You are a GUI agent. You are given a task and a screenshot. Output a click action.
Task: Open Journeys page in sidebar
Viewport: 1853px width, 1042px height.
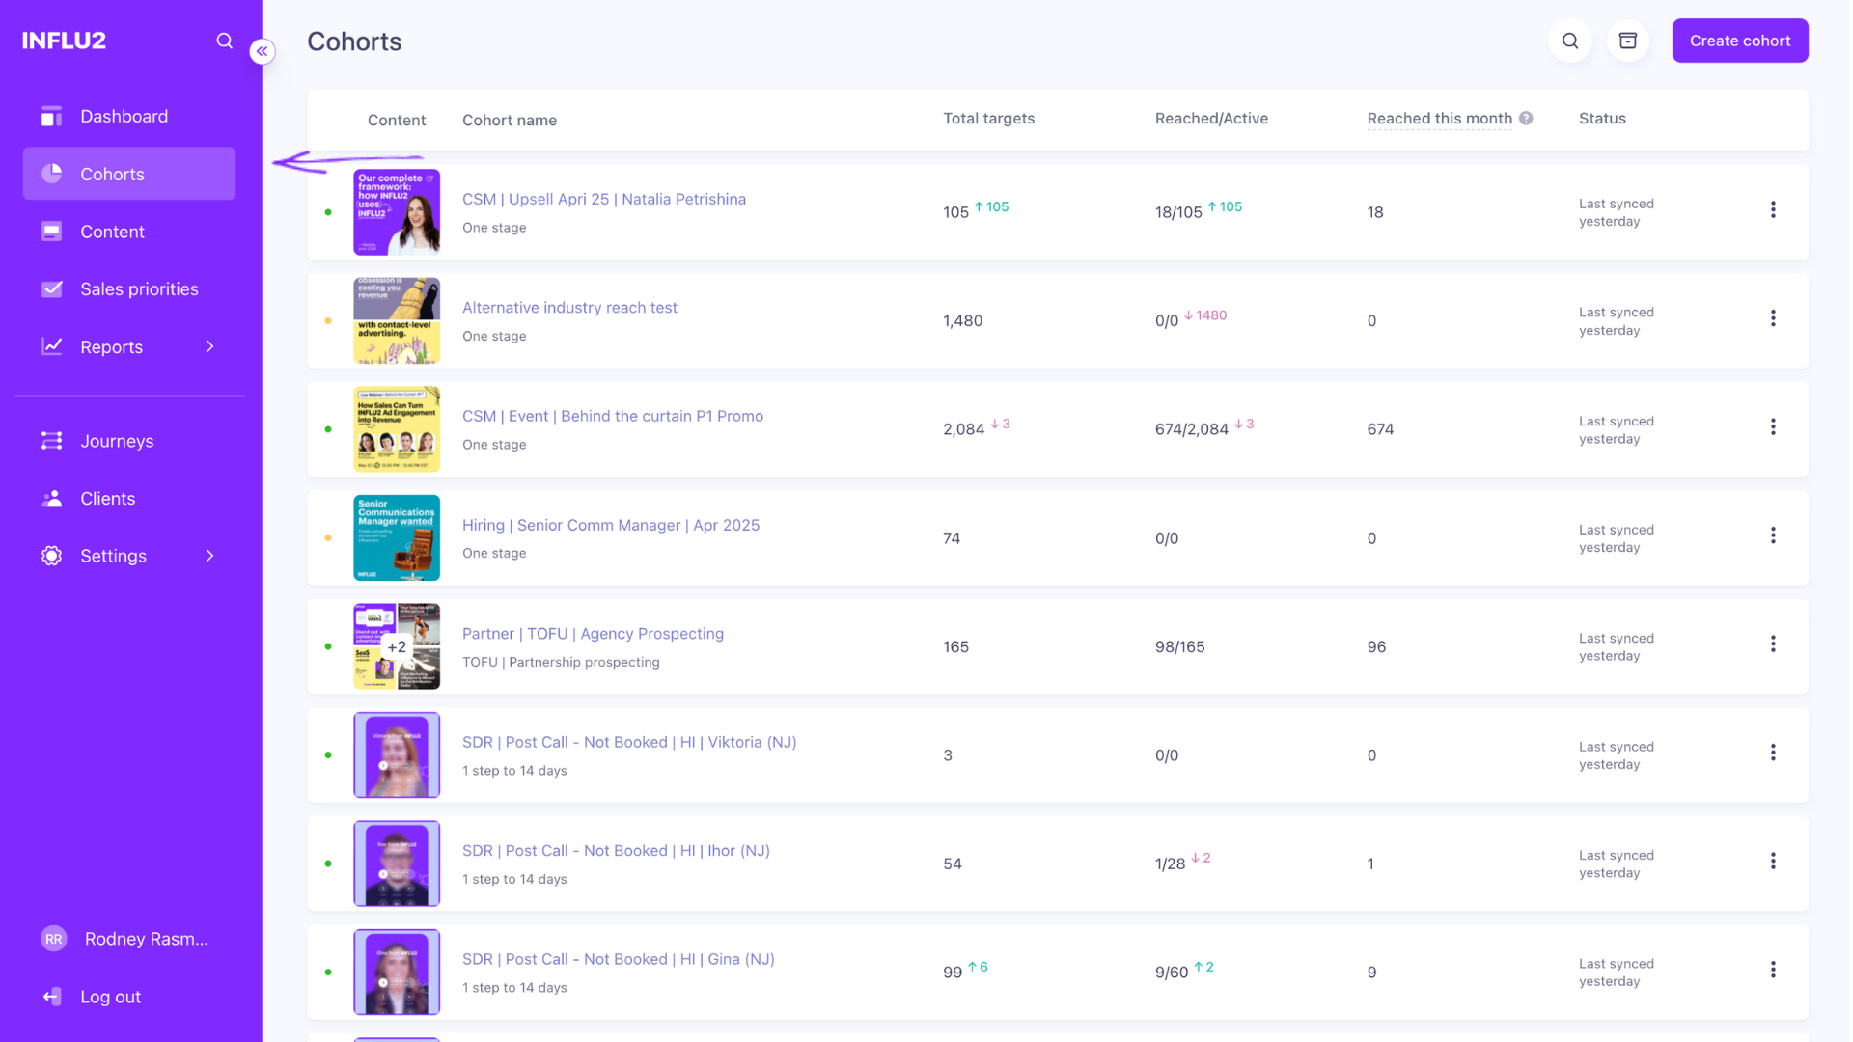pos(129,441)
